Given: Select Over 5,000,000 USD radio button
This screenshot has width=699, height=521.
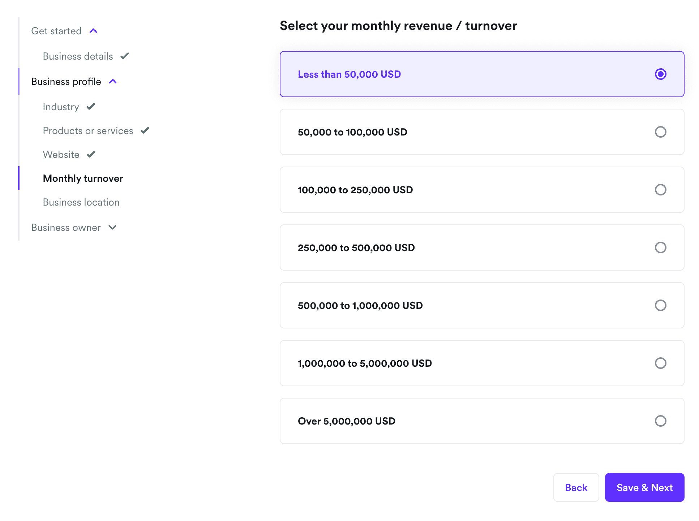Looking at the screenshot, I should pos(660,421).
